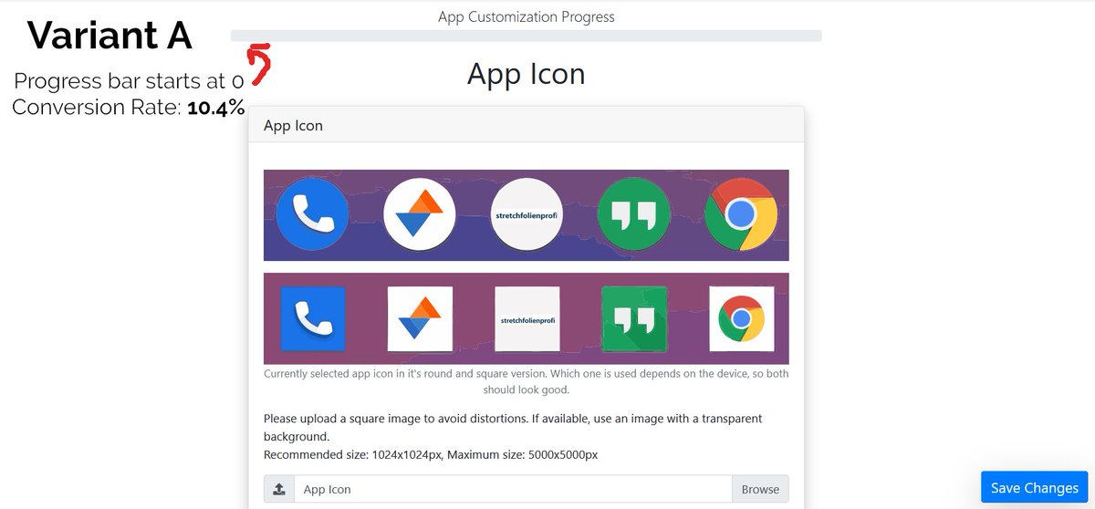Screen dimensions: 1095x509
Task: Click the round Chrome icon
Action: pos(741,215)
